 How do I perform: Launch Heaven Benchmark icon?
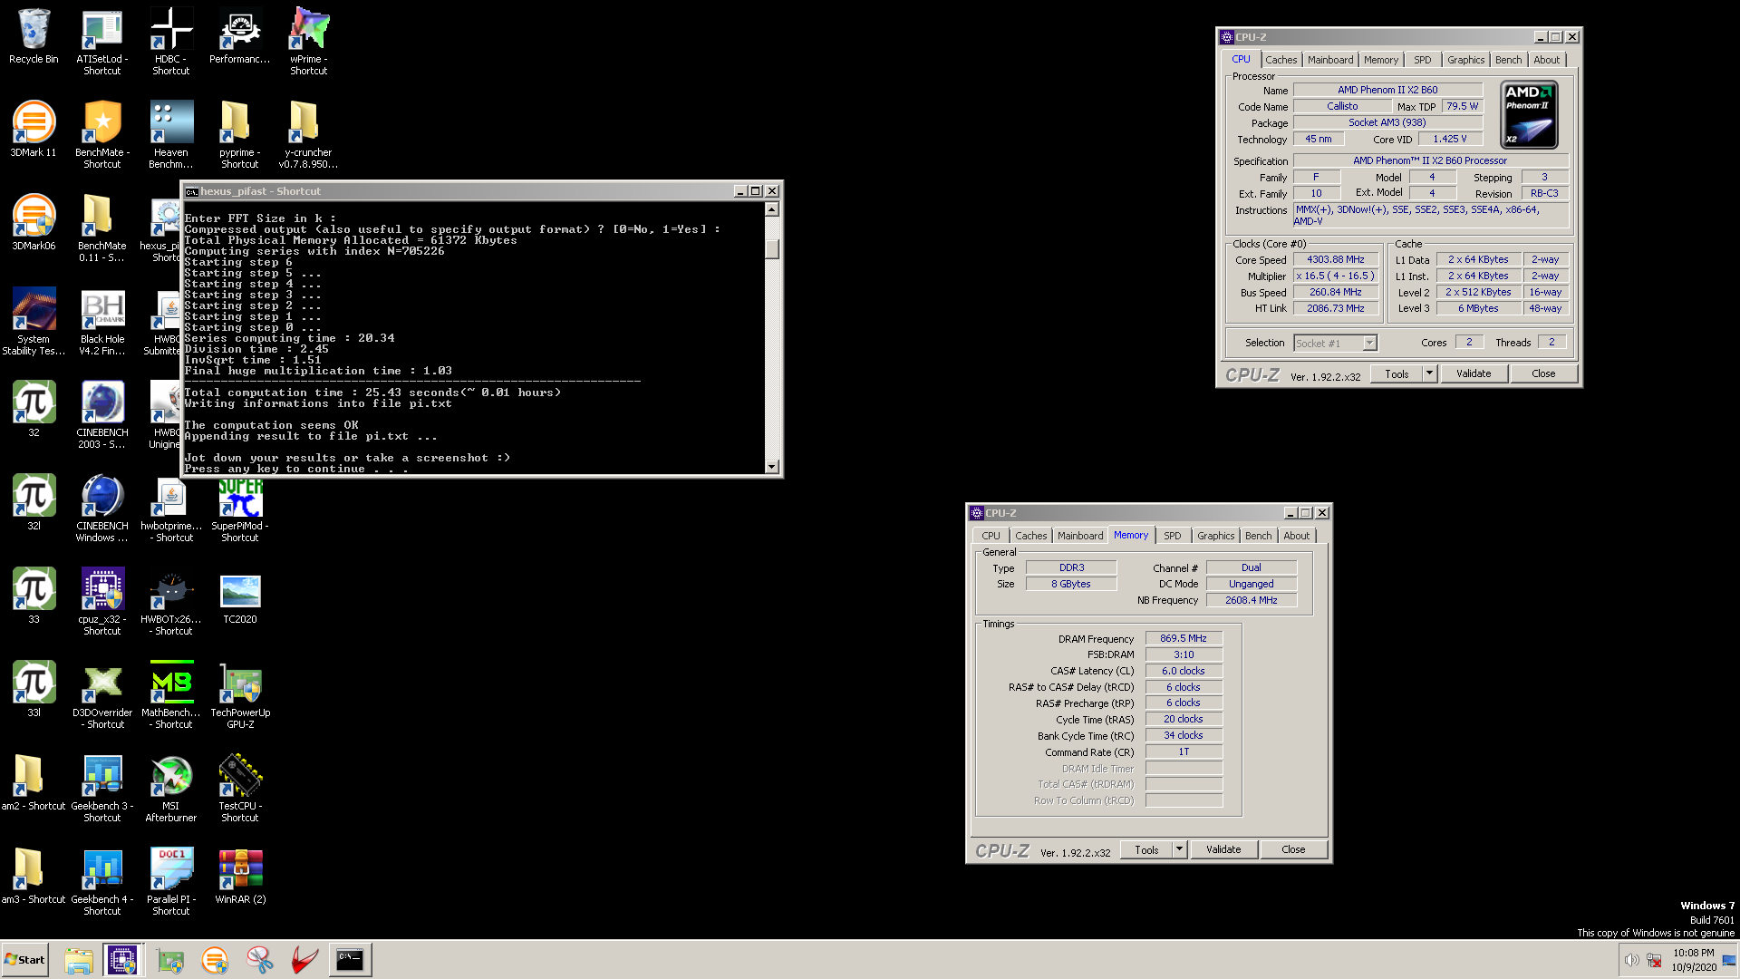pyautogui.click(x=171, y=134)
